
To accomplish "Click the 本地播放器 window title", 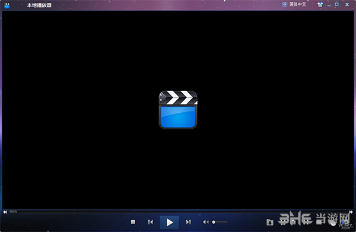I will (x=39, y=5).
